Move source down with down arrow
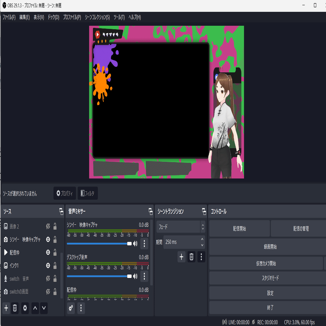This screenshot has width=326, height=326. coord(44,308)
